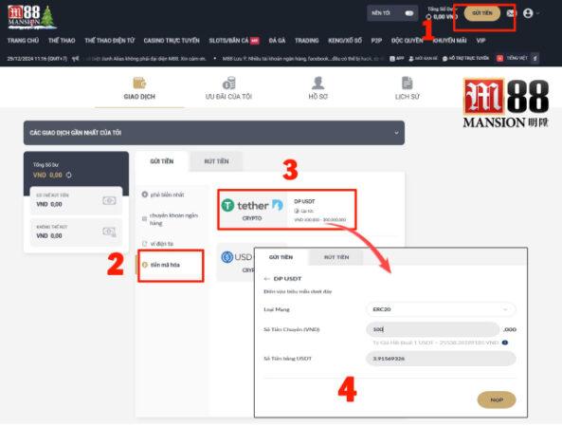Click the NỘP submit button
Image resolution: width=562 pixels, height=427 pixels.
497,399
